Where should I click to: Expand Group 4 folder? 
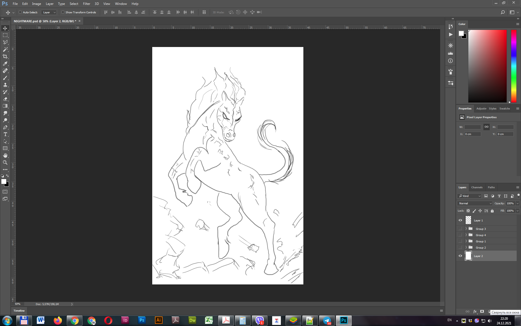(466, 235)
